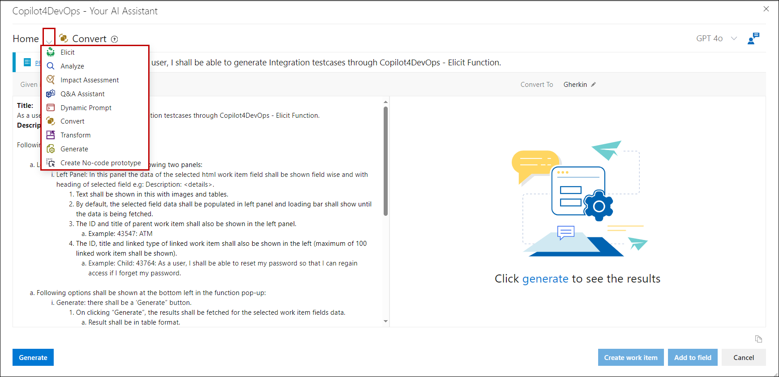Image resolution: width=779 pixels, height=377 pixels.
Task: Click Add to field button
Action: pyautogui.click(x=693, y=357)
